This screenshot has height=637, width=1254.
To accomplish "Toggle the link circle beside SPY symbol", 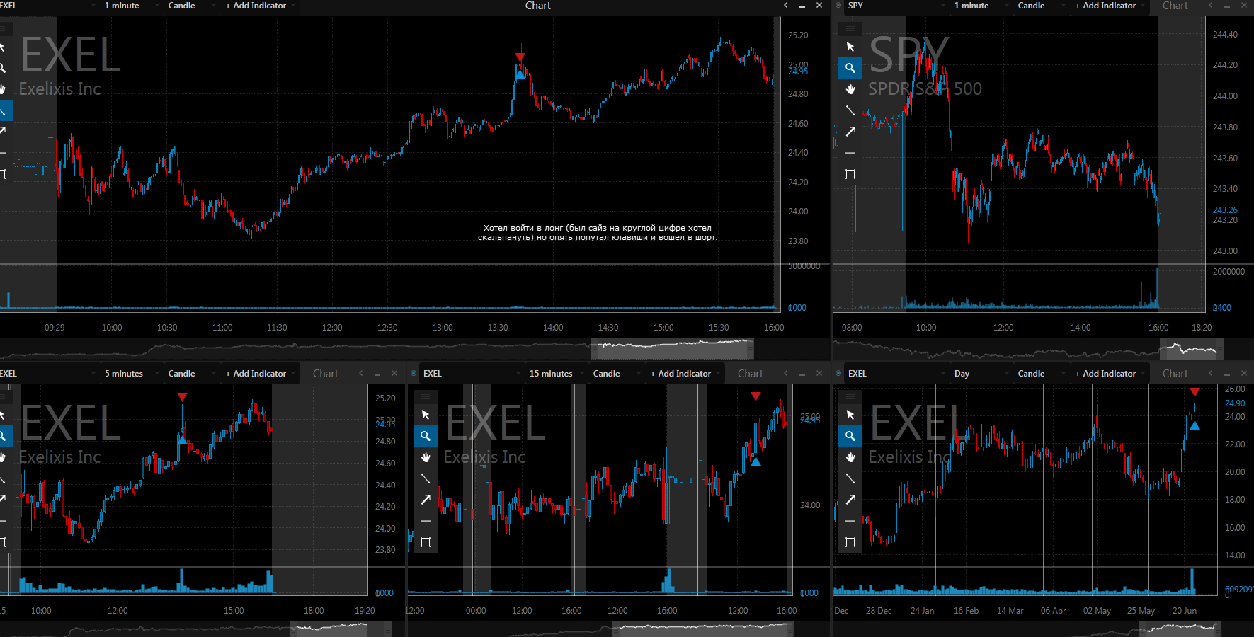I will point(839,6).
